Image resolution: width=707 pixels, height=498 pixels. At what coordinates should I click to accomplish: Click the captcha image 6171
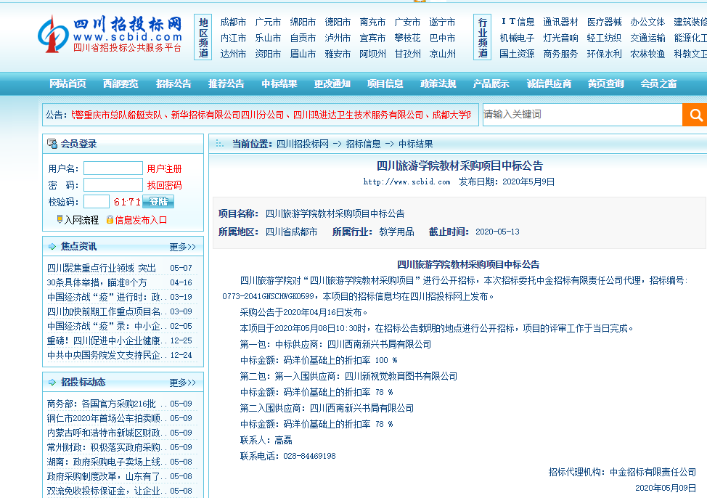click(127, 202)
